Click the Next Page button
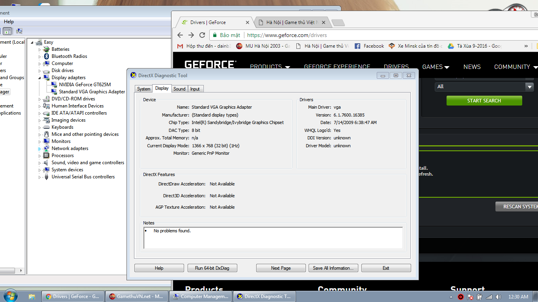Viewport: 538px width, 302px height. [281, 268]
